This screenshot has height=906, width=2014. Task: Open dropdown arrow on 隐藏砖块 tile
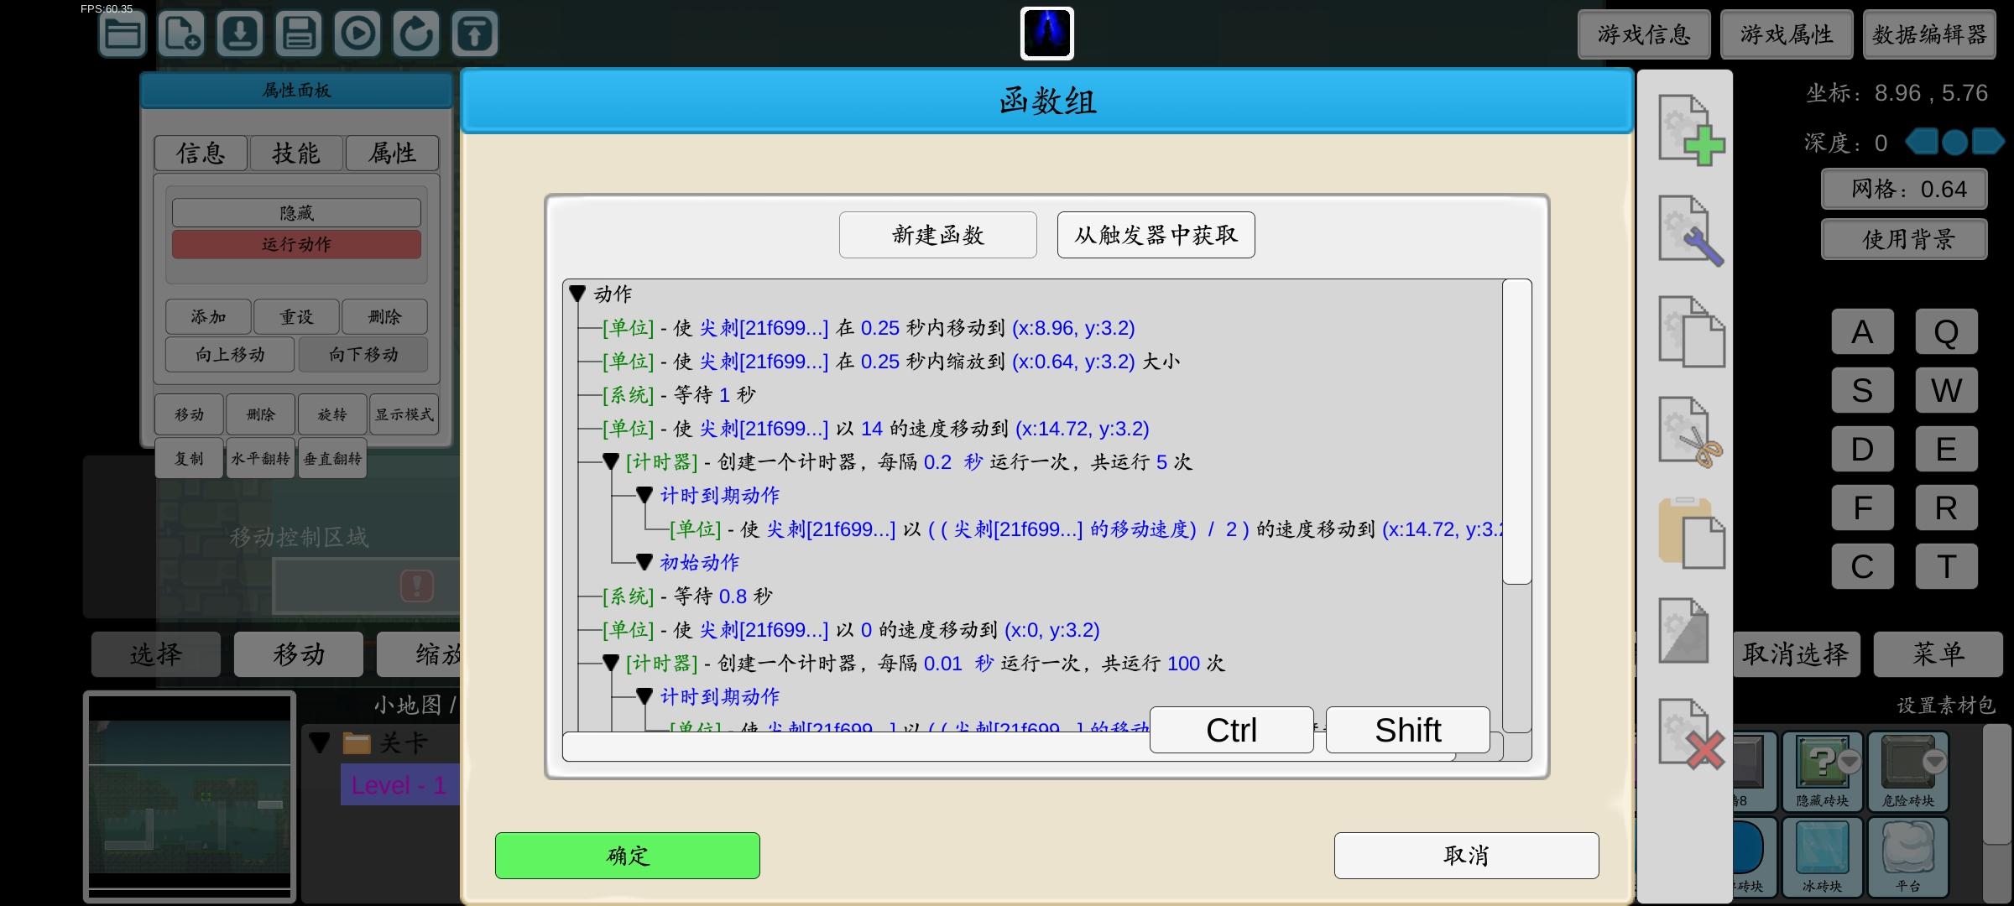[x=1849, y=761]
